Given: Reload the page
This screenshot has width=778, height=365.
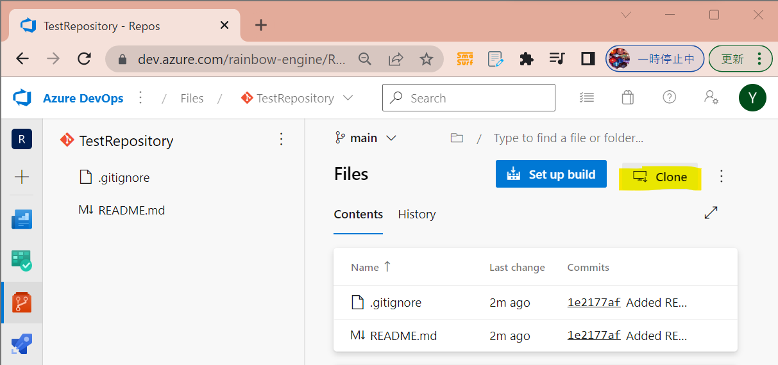Looking at the screenshot, I should point(84,59).
